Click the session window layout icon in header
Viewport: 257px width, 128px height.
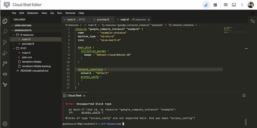[234, 5]
